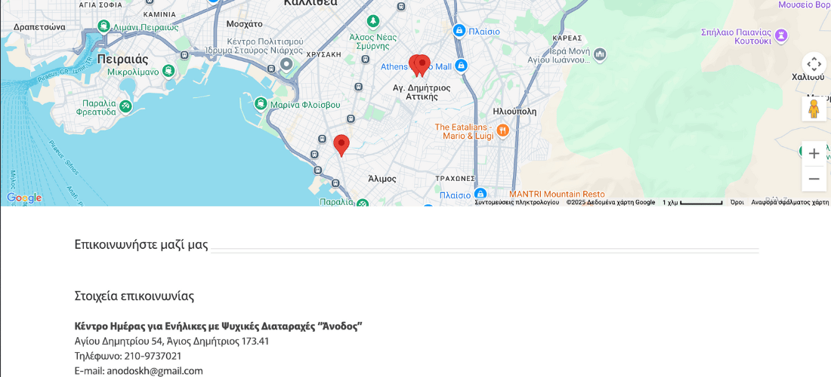The height and width of the screenshot is (377, 831).
Task: Click the Άλσος Νέας Σμύρνης park icon
Action: [x=374, y=22]
